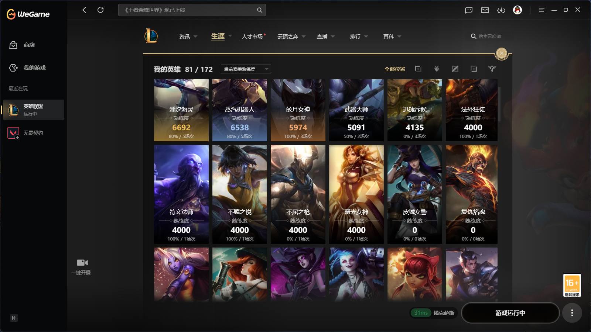The width and height of the screenshot is (591, 332).
Task: Open the WeGame main menu hamburger icon
Action: pos(542,10)
